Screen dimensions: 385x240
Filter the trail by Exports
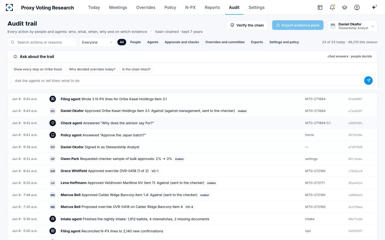coord(257,42)
